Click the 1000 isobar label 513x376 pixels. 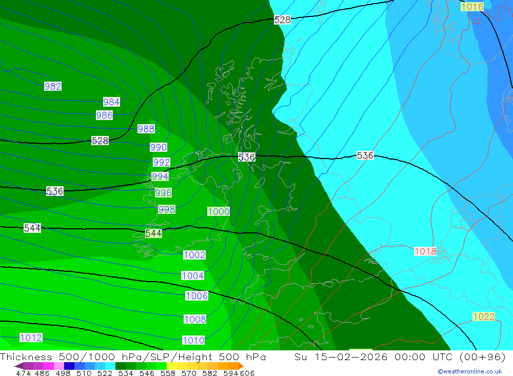[x=219, y=212]
